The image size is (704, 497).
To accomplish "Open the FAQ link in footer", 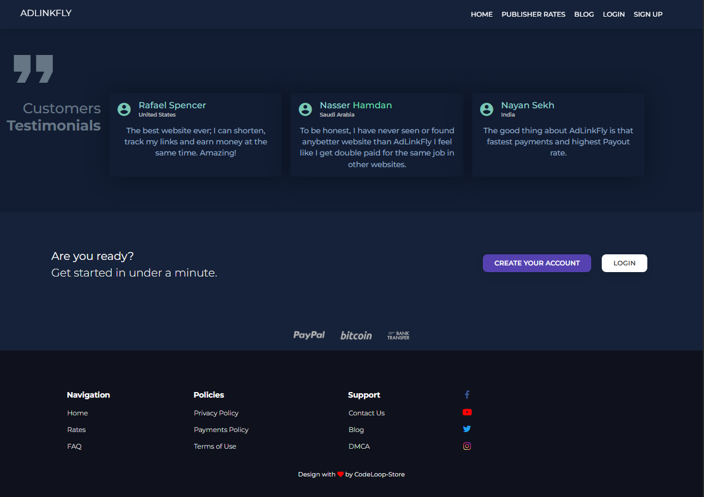I will (x=74, y=446).
